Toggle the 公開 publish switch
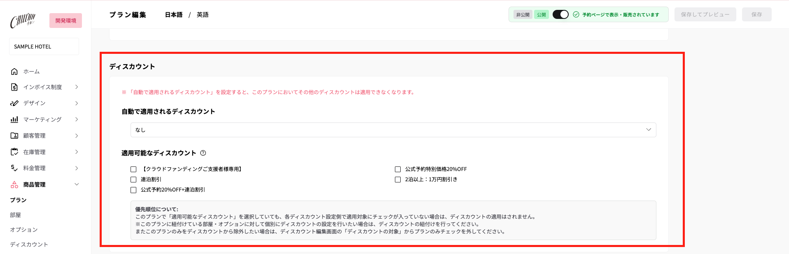The image size is (789, 254). click(560, 14)
